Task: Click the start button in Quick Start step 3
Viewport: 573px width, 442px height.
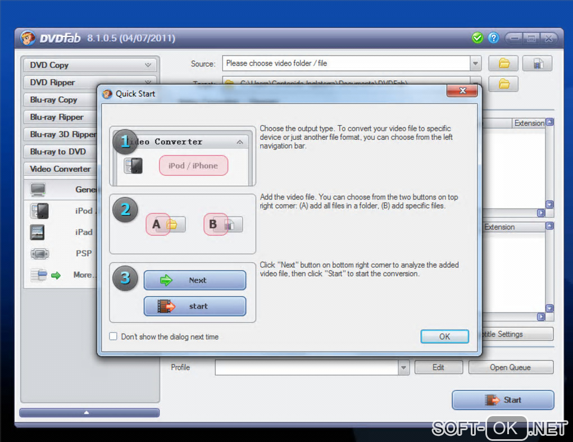Action: click(195, 306)
